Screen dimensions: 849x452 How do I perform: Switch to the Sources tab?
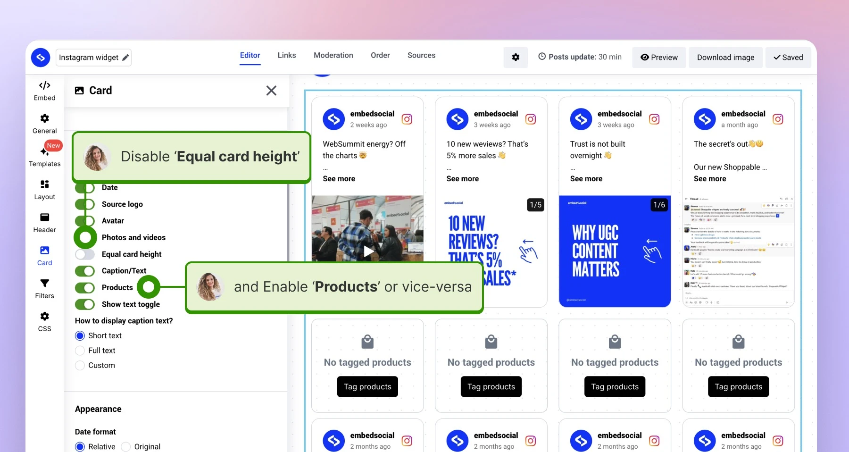coord(422,56)
